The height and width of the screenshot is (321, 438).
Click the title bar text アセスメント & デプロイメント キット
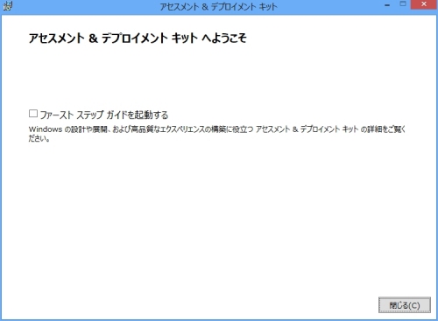pyautogui.click(x=218, y=6)
